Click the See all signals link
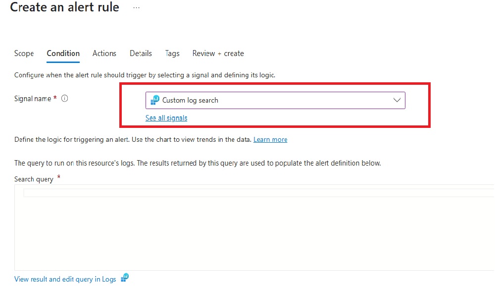 click(x=166, y=118)
